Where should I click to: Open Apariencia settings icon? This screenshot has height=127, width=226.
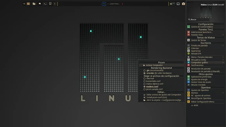point(189,51)
